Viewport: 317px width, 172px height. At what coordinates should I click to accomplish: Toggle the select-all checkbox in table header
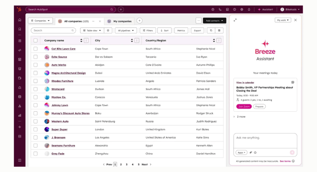[x=36, y=41]
